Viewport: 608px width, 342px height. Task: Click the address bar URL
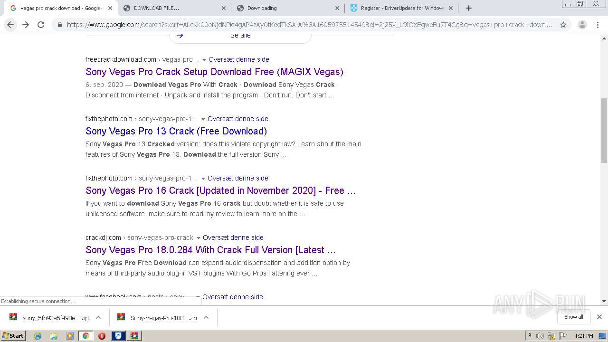coord(309,25)
